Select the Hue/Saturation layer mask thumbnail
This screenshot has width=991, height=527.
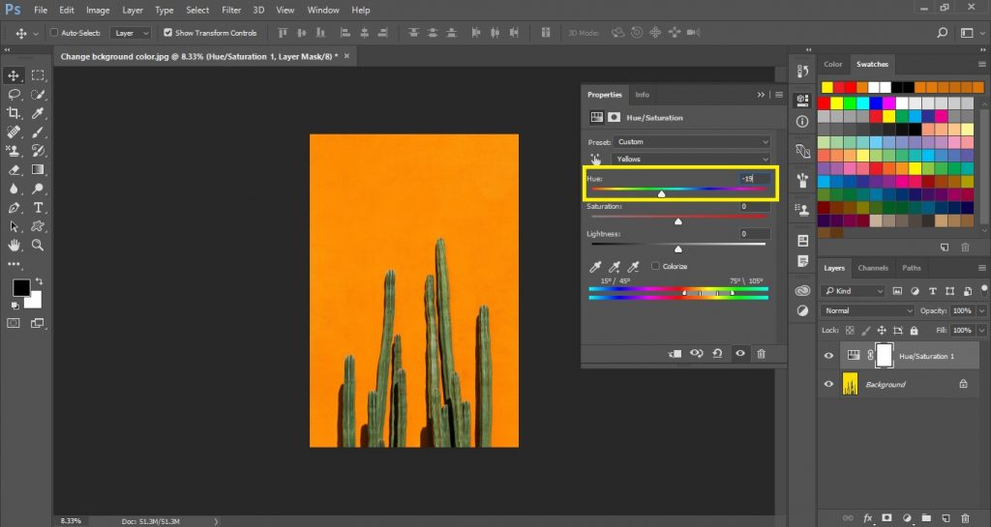click(885, 356)
